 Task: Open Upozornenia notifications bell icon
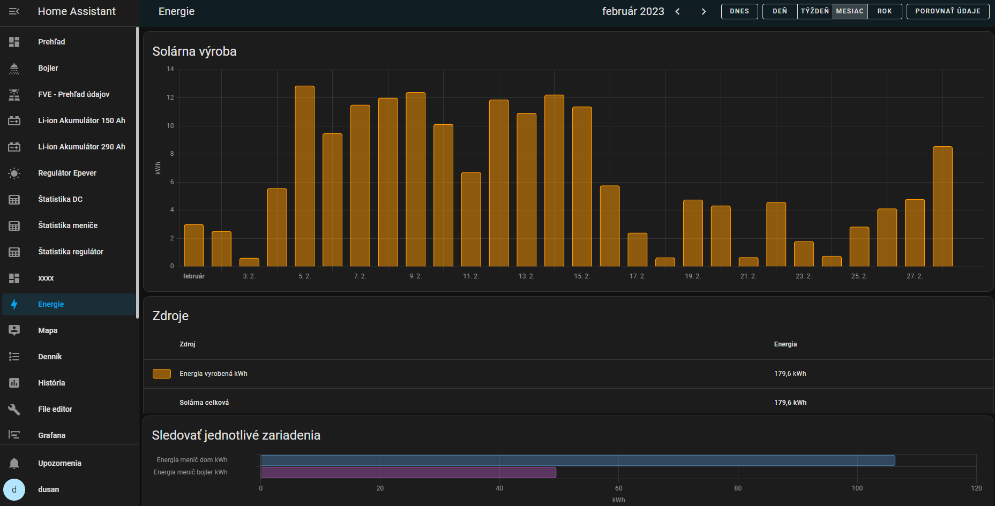click(x=14, y=463)
